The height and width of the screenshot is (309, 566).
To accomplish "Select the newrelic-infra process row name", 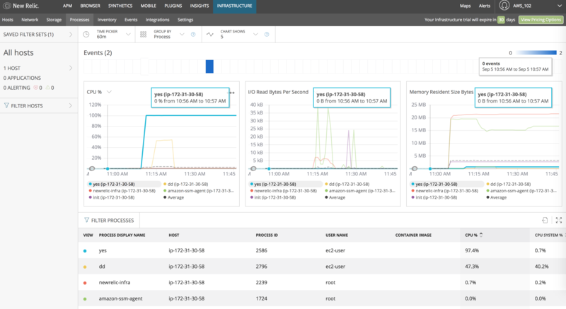I will (115, 282).
